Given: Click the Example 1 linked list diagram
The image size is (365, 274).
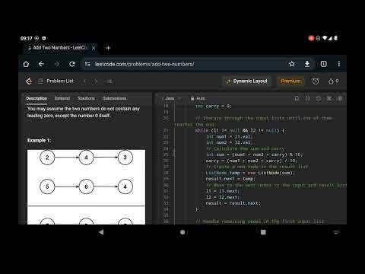Looking at the screenshot, I should 86,187.
